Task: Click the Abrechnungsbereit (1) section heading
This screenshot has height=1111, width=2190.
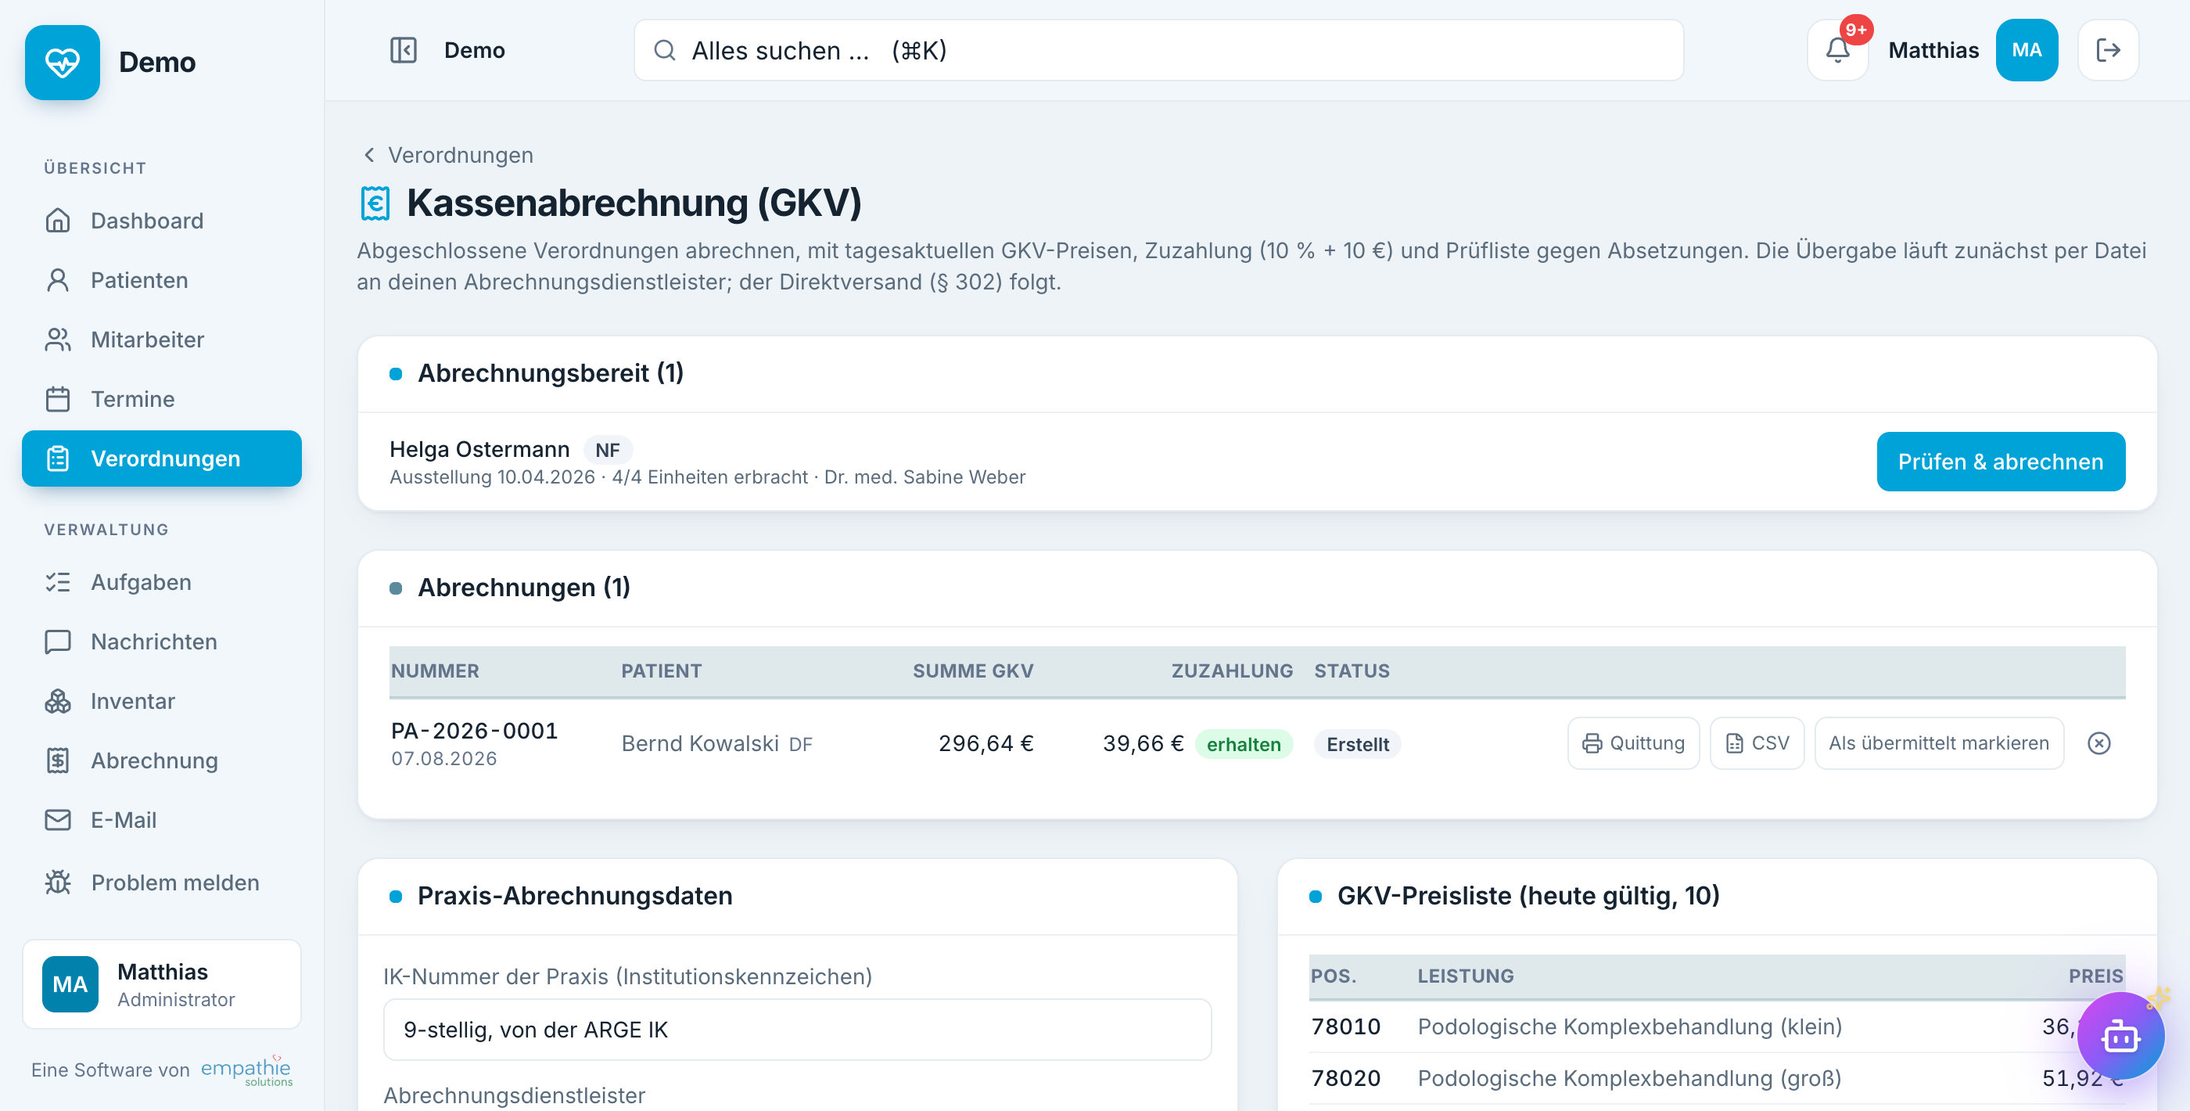Action: pyautogui.click(x=550, y=373)
